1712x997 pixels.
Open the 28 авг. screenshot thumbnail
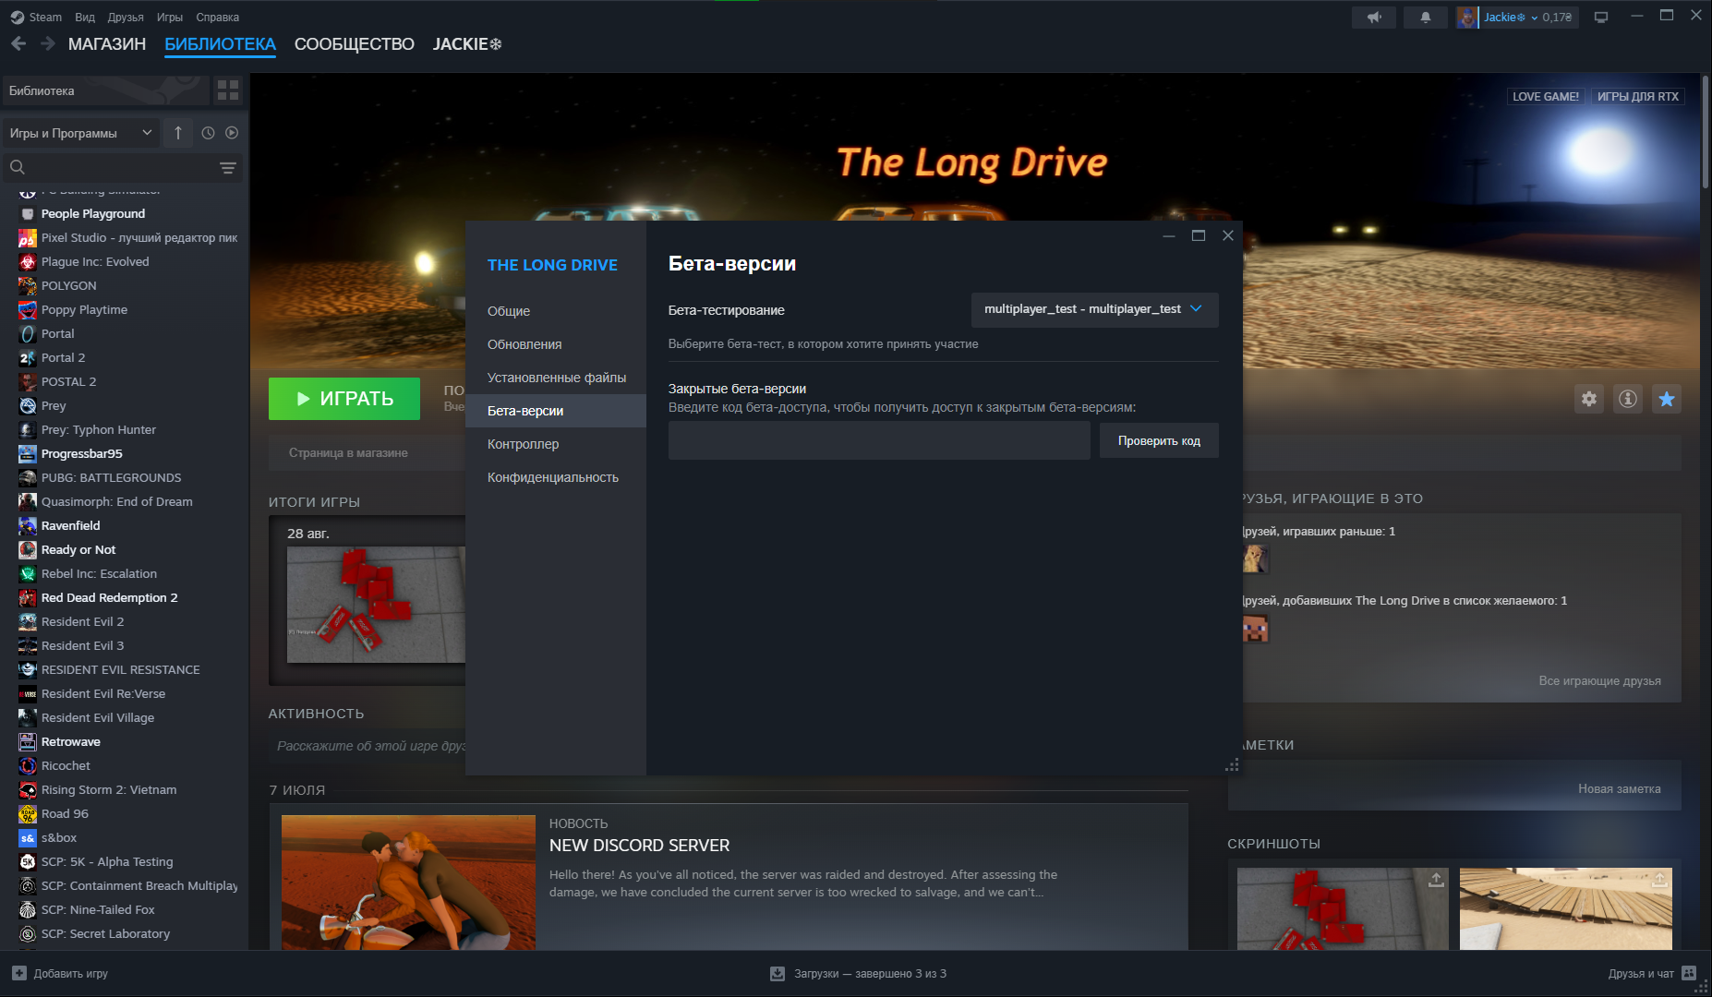click(x=376, y=605)
